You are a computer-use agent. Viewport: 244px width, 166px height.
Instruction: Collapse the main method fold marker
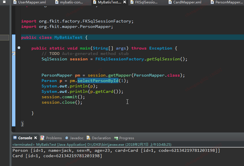[19, 48]
